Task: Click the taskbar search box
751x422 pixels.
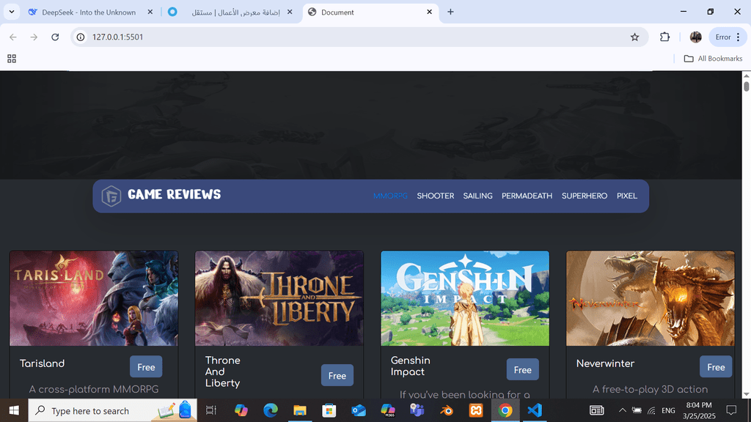Action: (x=112, y=410)
